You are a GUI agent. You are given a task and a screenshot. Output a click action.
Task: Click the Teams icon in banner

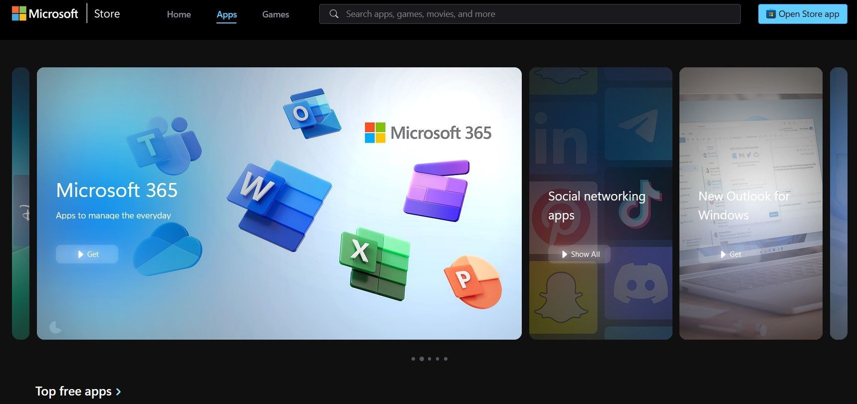[x=164, y=145]
